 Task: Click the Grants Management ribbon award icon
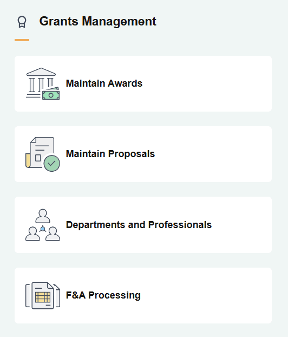coord(22,22)
